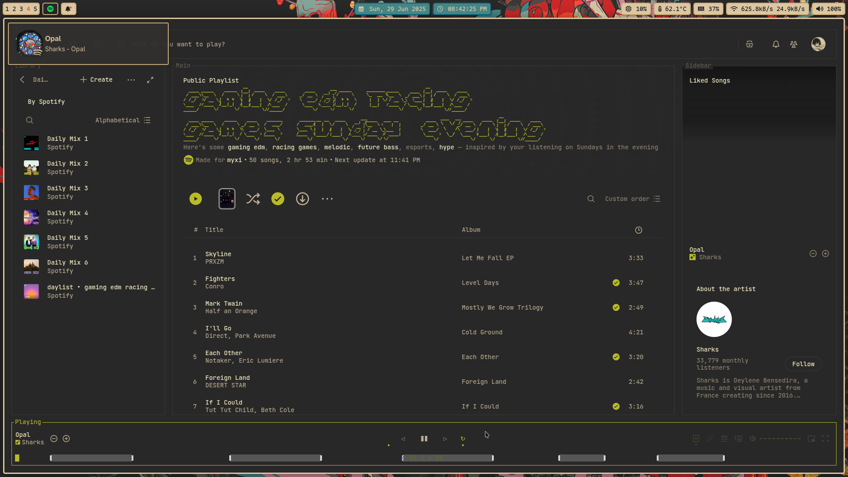The image size is (848, 477).
Task: Adjust the volume slider
Action: pyautogui.click(x=780, y=439)
